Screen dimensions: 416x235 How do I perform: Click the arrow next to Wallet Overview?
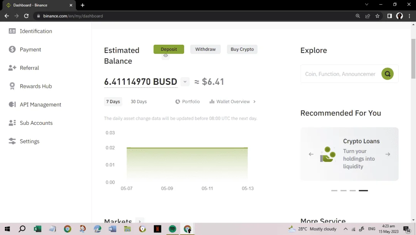tap(255, 102)
